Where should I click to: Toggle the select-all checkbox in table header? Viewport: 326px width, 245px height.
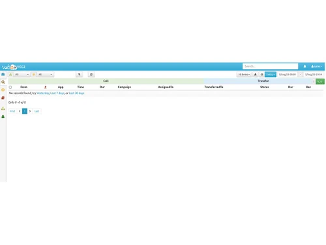(10, 87)
